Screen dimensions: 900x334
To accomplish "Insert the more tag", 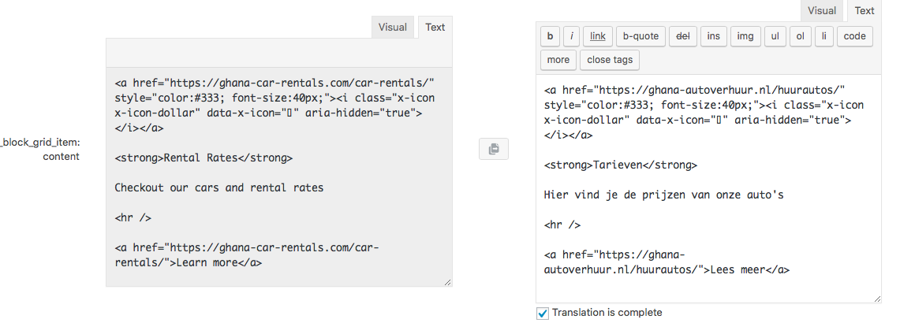I will coord(558,60).
